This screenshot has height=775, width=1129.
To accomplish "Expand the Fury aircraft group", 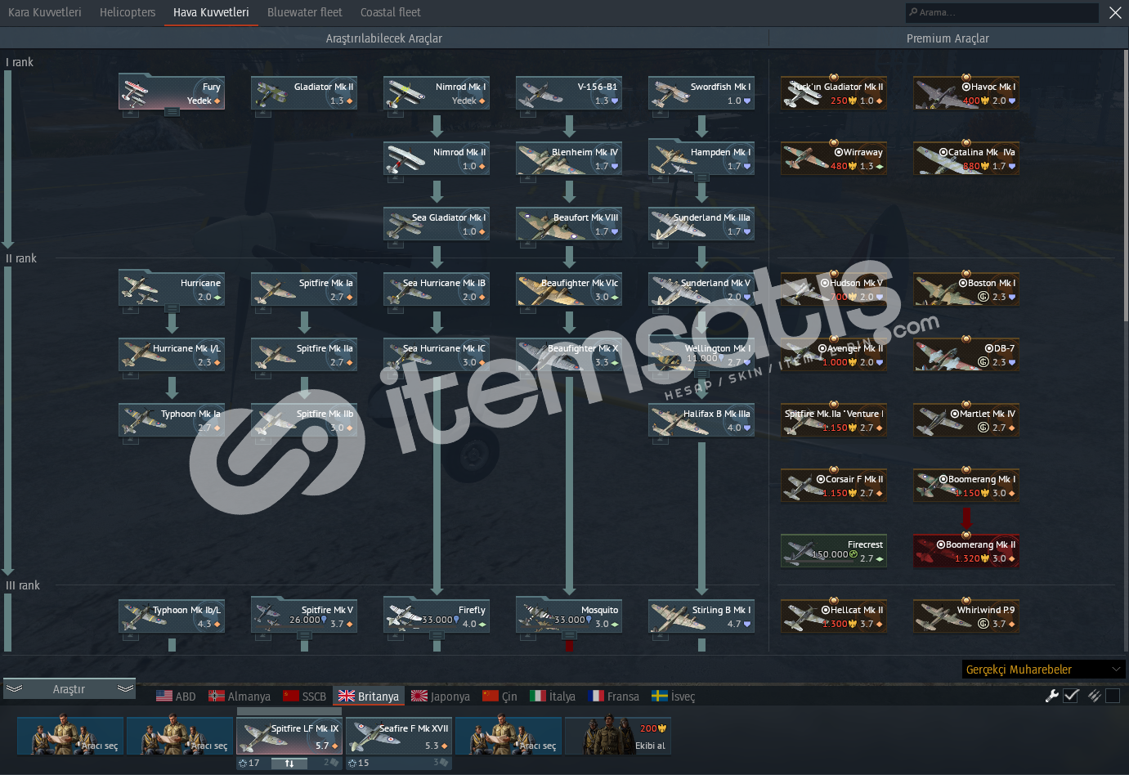I will tap(172, 112).
